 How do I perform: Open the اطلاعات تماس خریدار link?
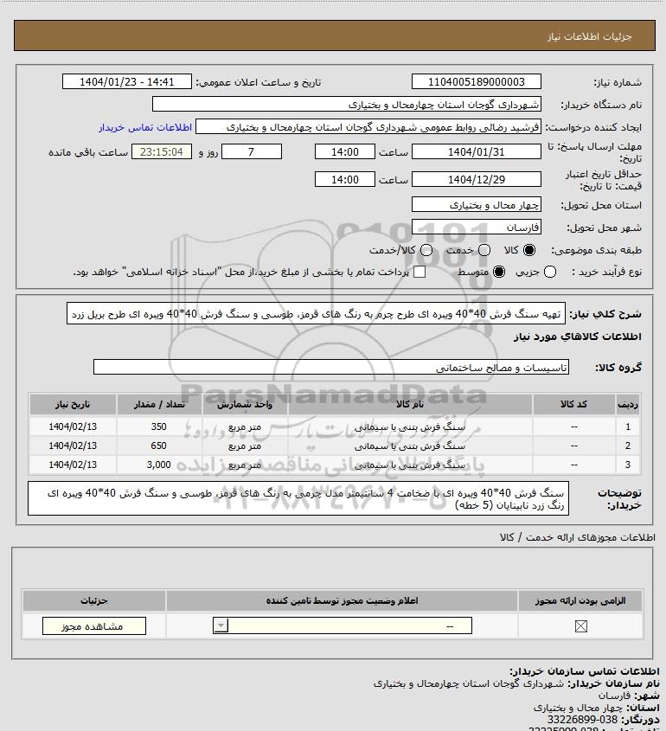point(145,128)
